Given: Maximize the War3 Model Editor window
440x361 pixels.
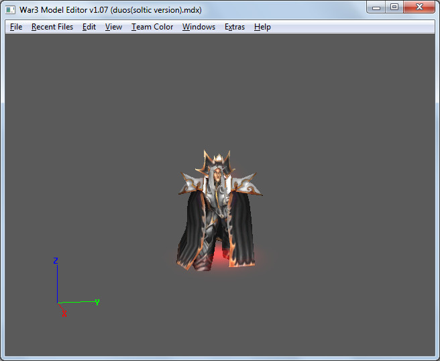Looking at the screenshot, I should (x=394, y=7).
